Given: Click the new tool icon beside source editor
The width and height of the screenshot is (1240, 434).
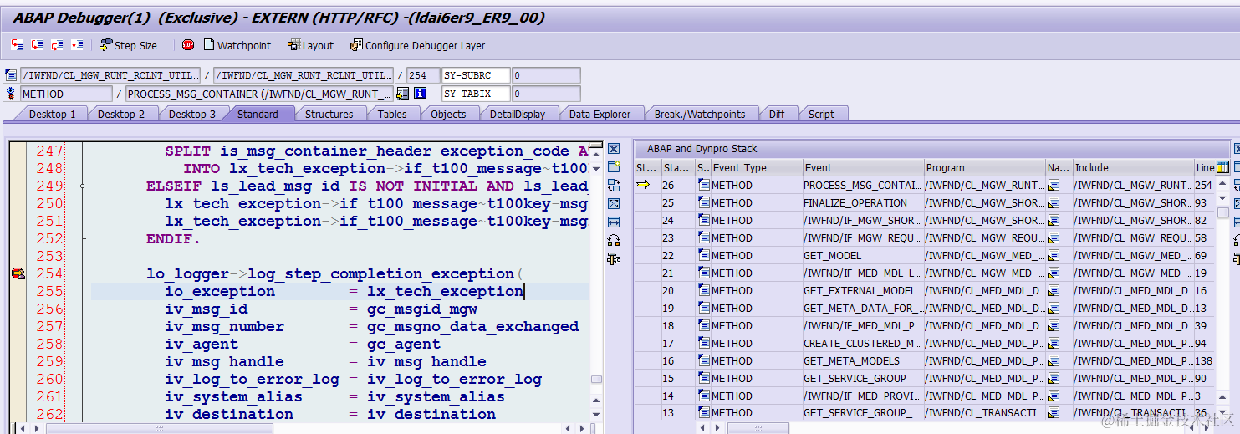Looking at the screenshot, I should (x=614, y=167).
